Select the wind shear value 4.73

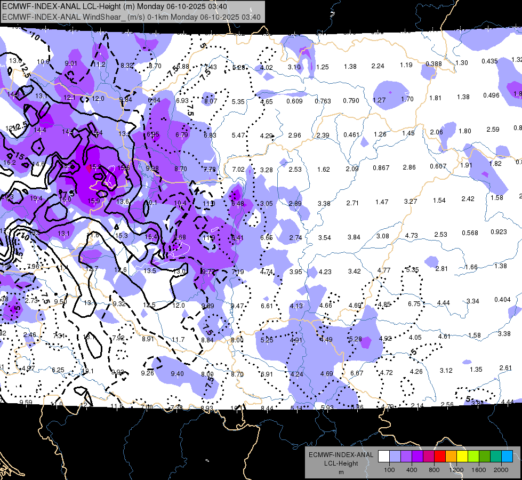point(412,236)
